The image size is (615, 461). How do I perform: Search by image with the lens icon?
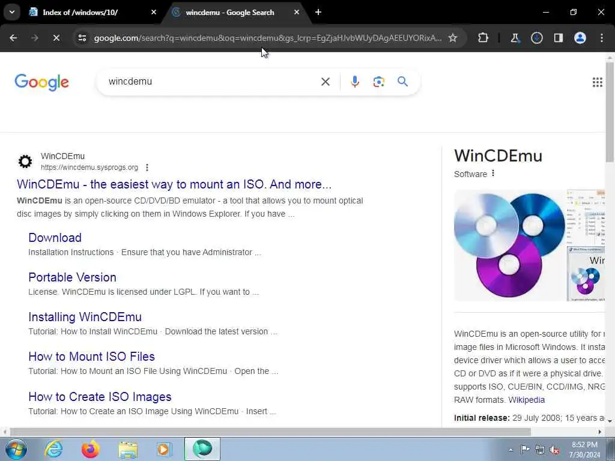click(378, 82)
